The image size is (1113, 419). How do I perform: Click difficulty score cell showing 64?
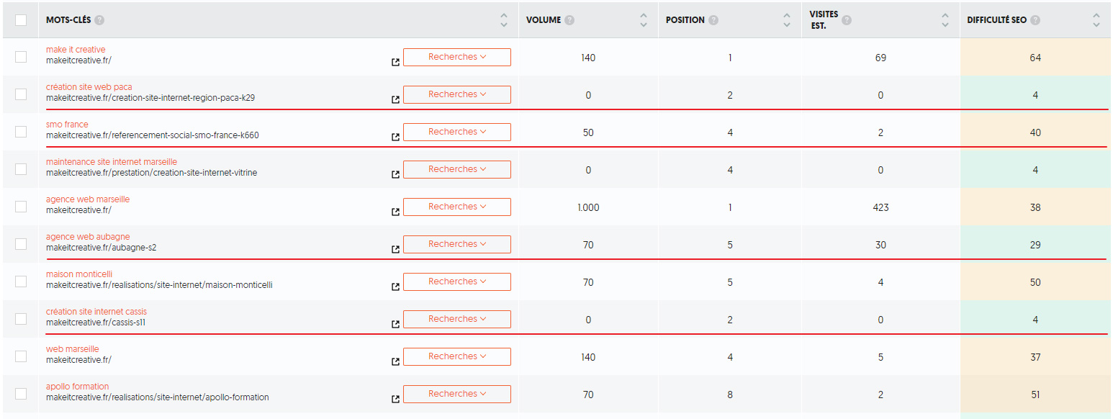point(1035,58)
